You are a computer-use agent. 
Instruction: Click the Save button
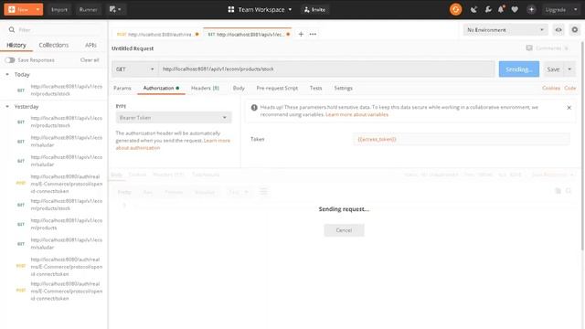tap(553, 69)
